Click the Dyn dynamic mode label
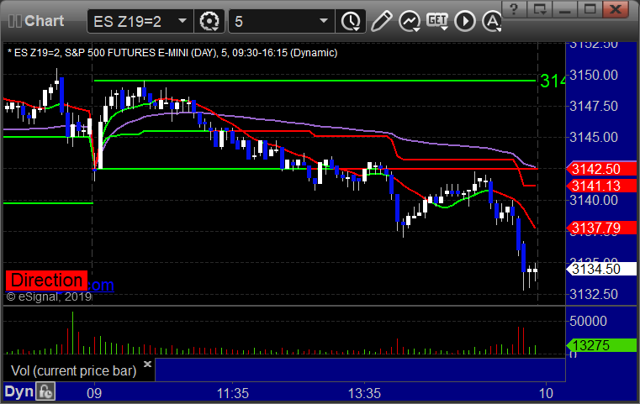This screenshot has height=404, width=640. point(19,391)
